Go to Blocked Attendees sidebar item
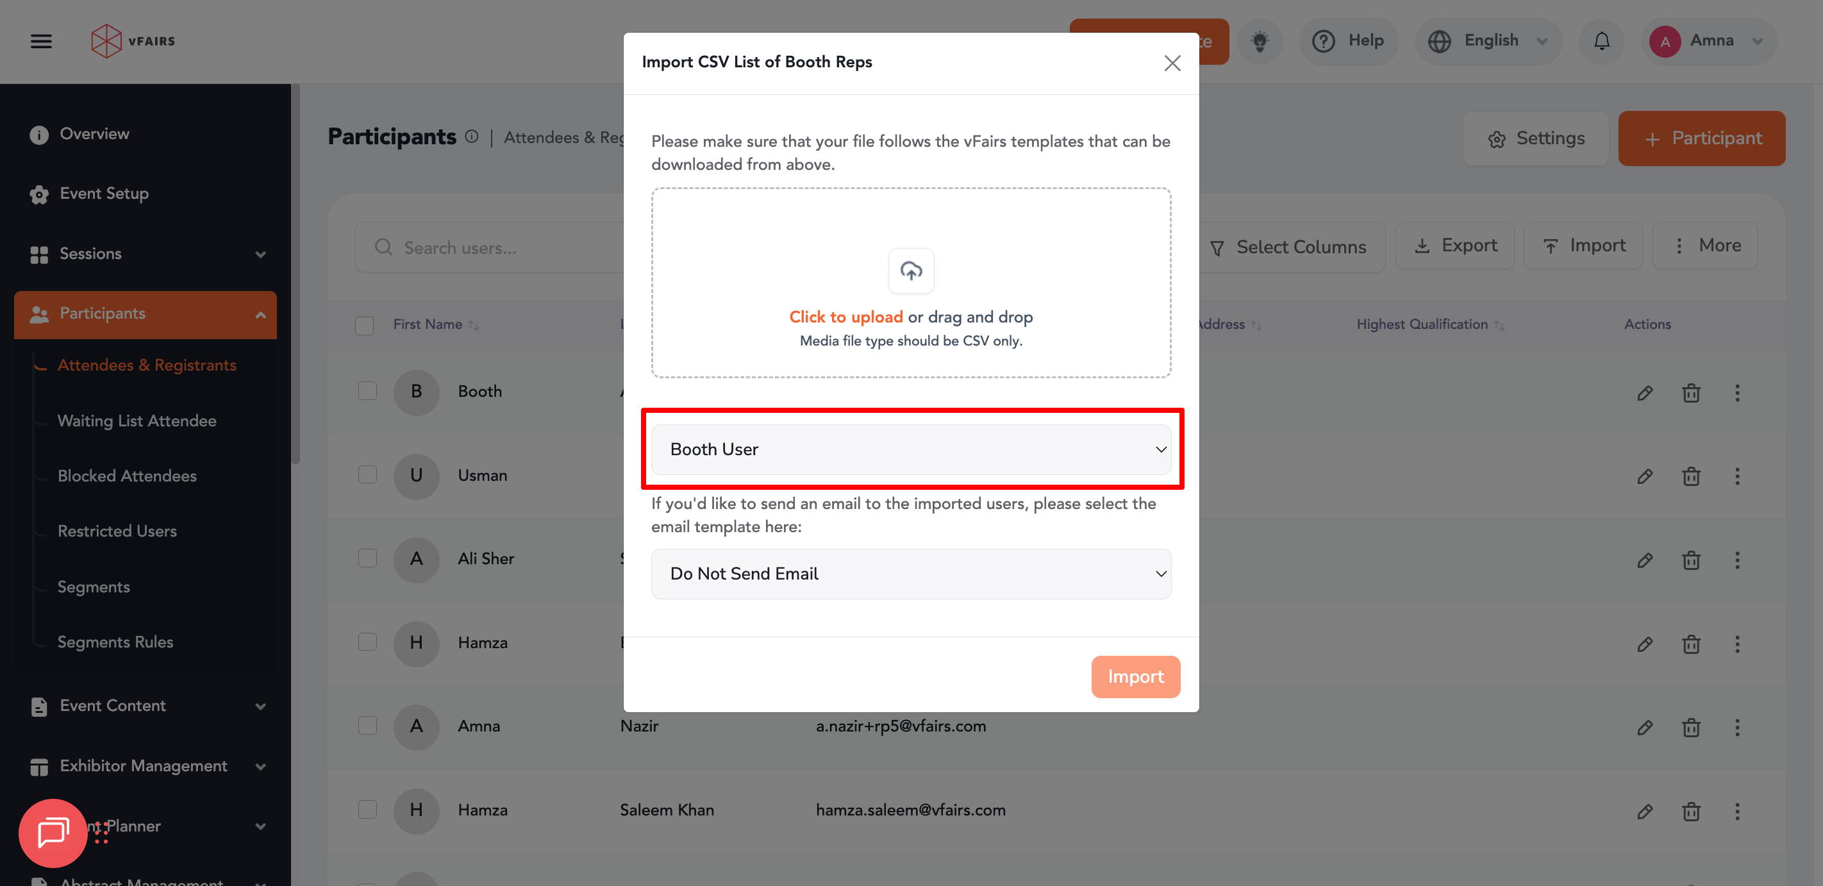This screenshot has height=886, width=1823. coord(128,476)
